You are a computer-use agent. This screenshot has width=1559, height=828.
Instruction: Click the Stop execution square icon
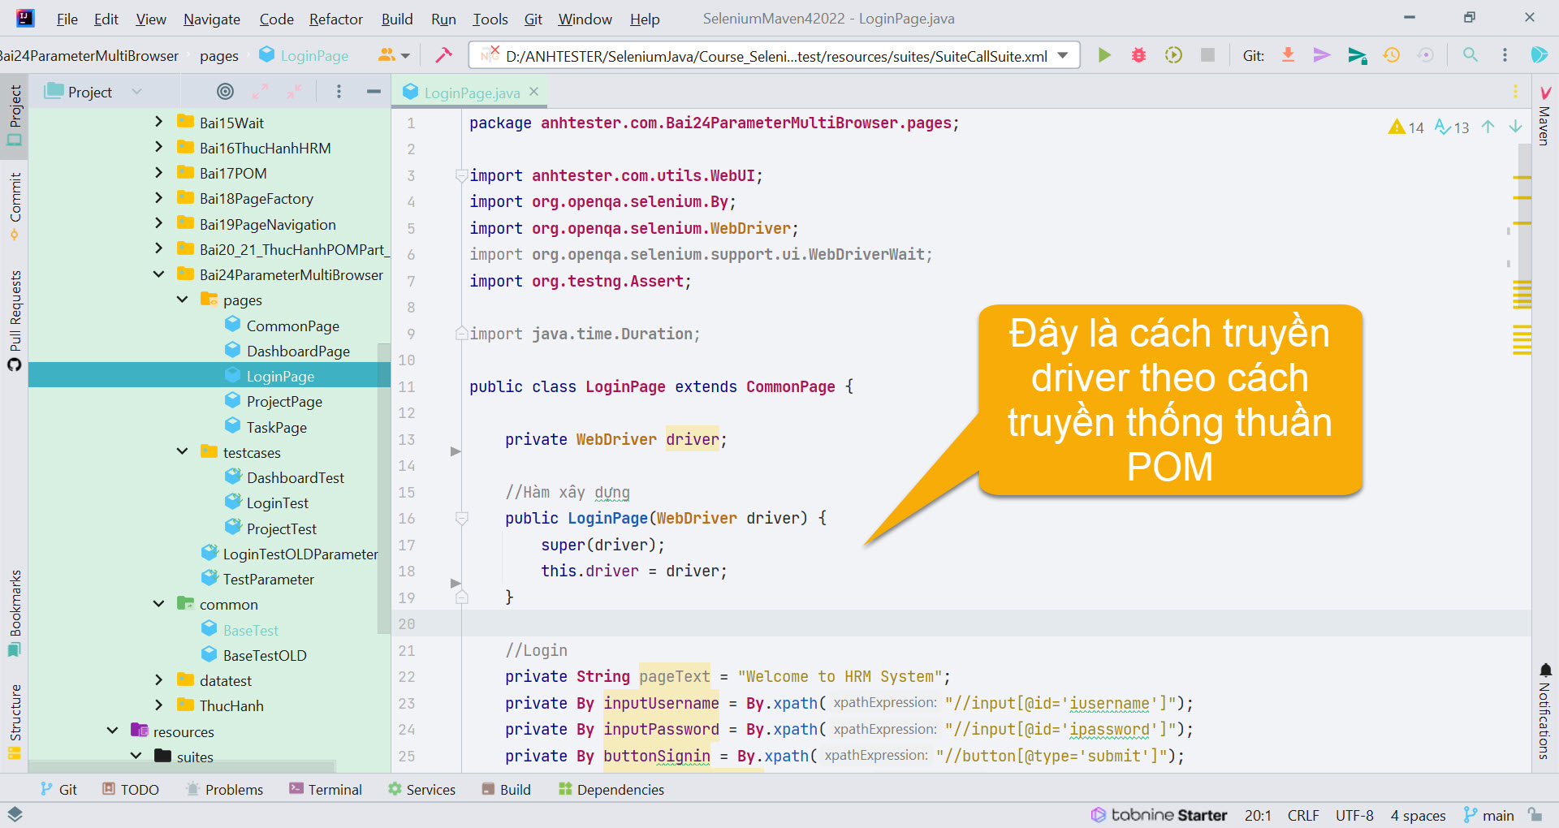coord(1208,55)
